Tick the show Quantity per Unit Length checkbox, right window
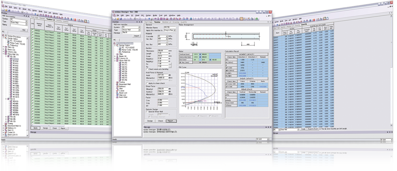Image resolution: width=397 pixels, height=171 pixels. click(x=320, y=129)
